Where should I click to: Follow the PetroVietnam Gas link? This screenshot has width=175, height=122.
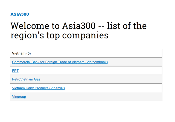tap(26, 79)
